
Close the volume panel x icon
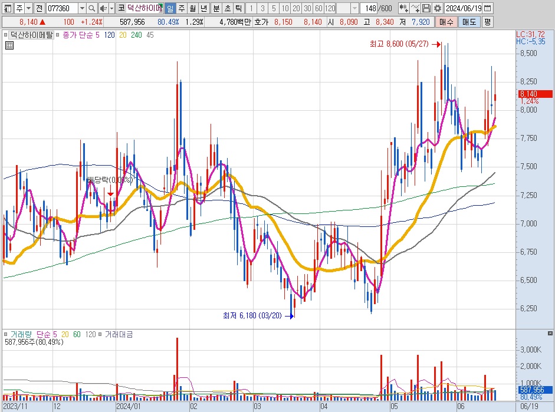(x=550, y=334)
